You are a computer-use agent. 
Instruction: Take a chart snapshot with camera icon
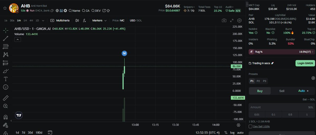[x=224, y=21]
